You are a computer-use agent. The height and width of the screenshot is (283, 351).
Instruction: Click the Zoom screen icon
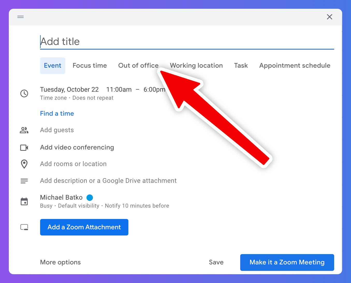click(x=24, y=227)
